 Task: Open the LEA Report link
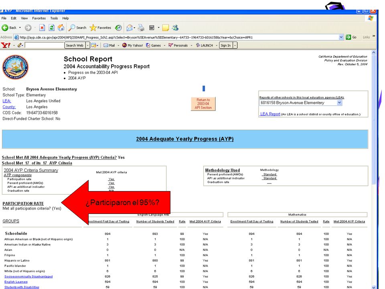point(270,114)
